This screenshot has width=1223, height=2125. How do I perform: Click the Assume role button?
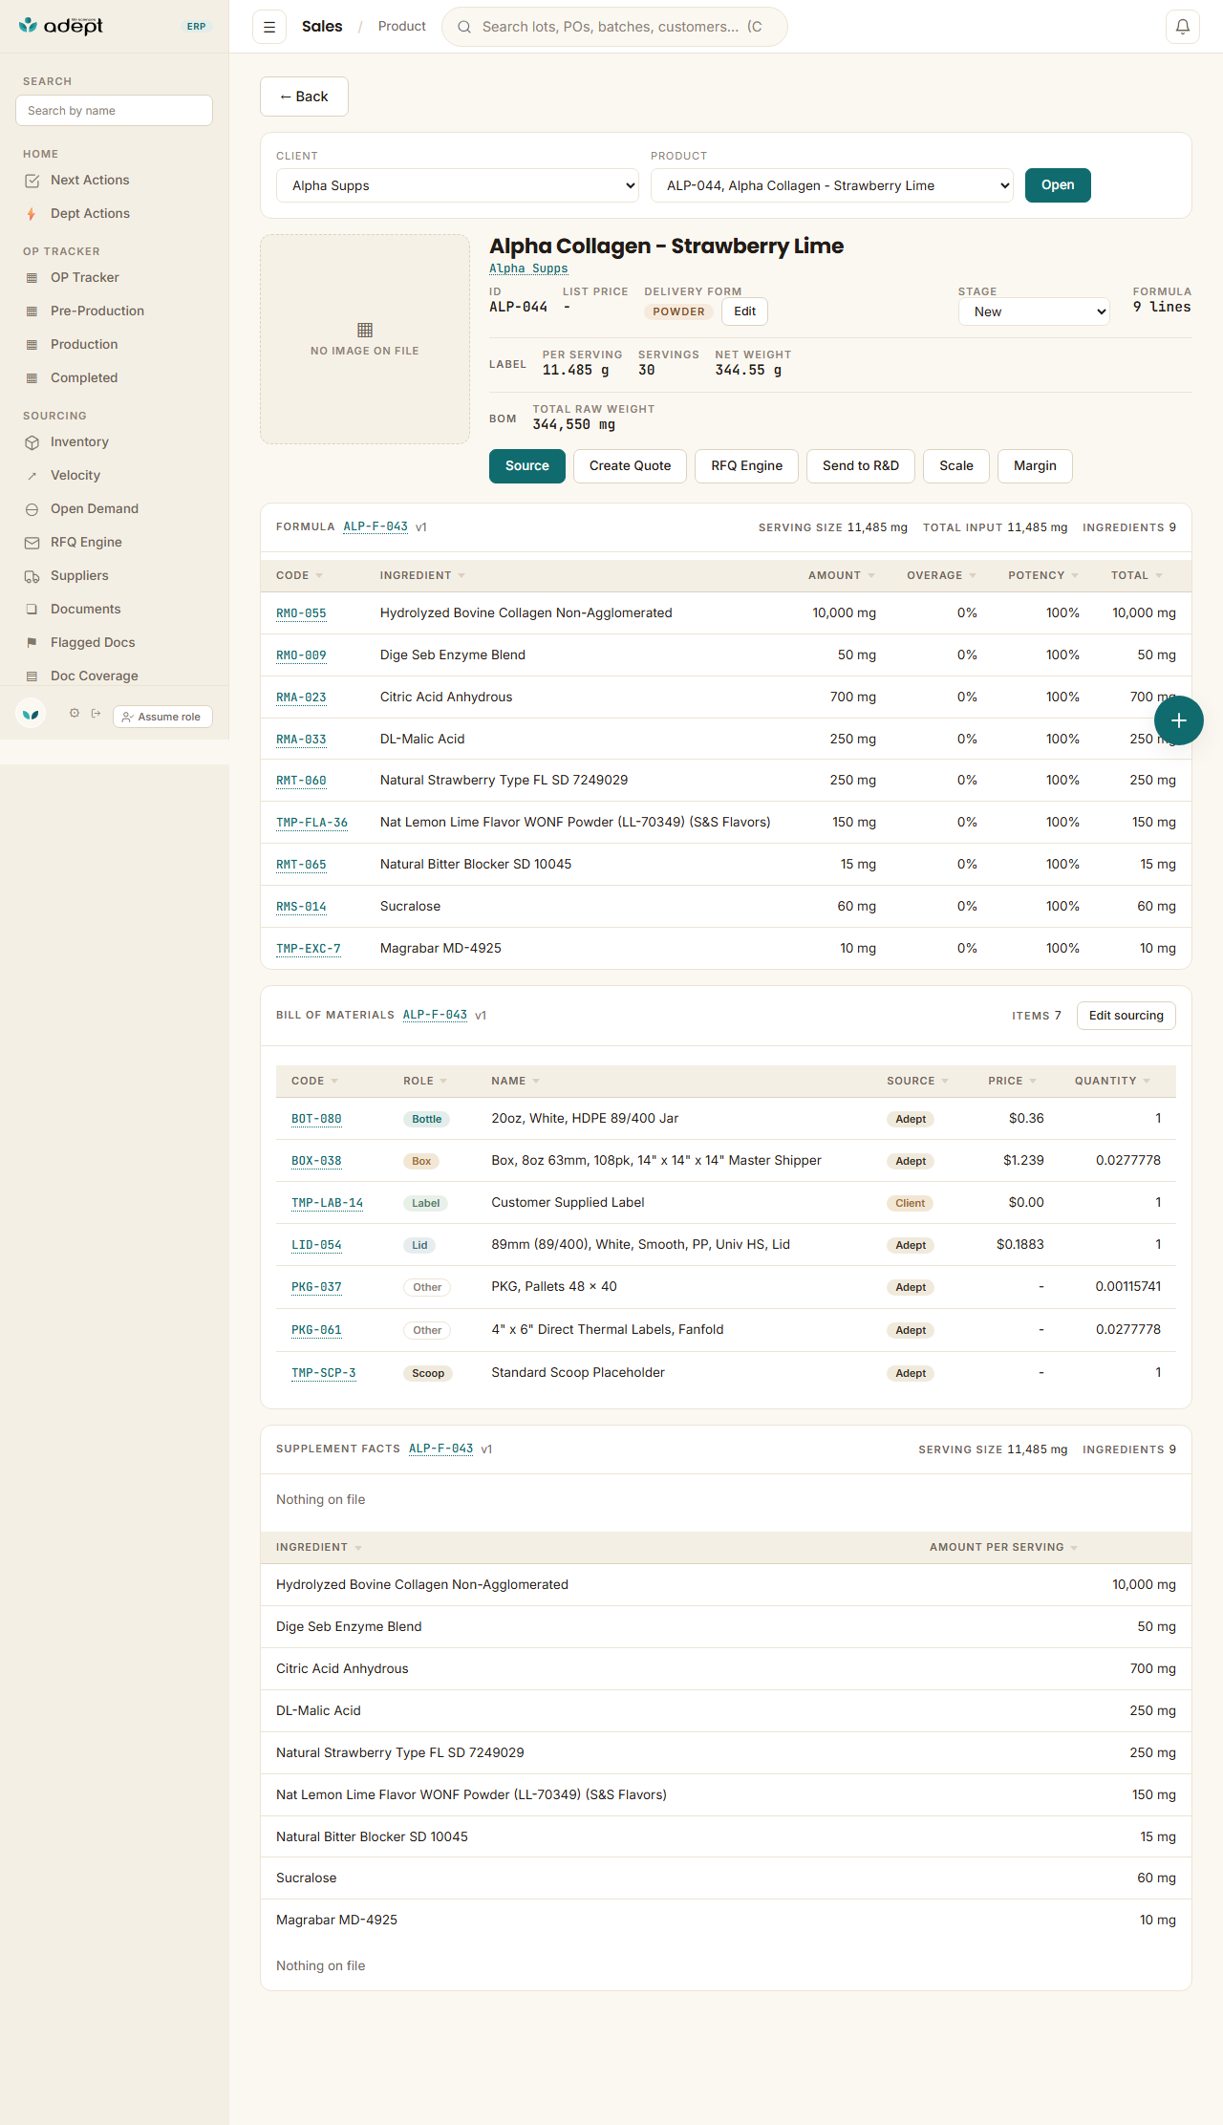pos(162,717)
